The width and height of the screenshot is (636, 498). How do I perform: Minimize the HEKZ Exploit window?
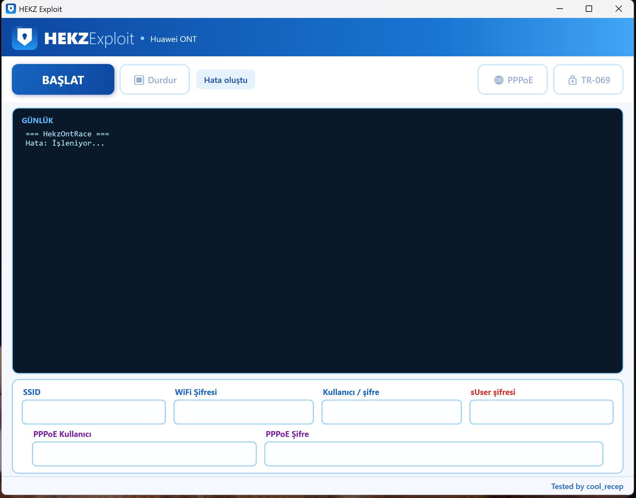[560, 9]
